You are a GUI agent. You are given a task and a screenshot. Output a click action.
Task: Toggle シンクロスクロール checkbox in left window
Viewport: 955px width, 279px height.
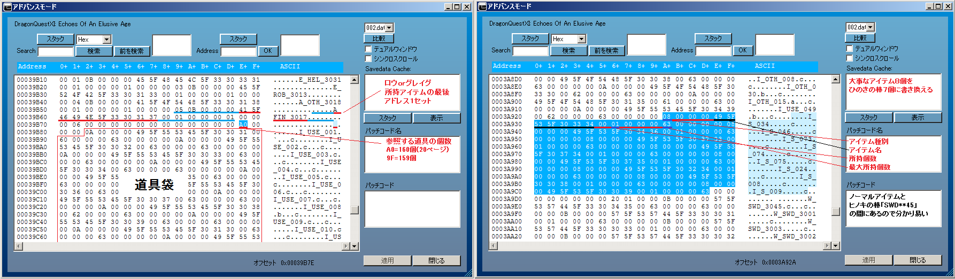[368, 59]
